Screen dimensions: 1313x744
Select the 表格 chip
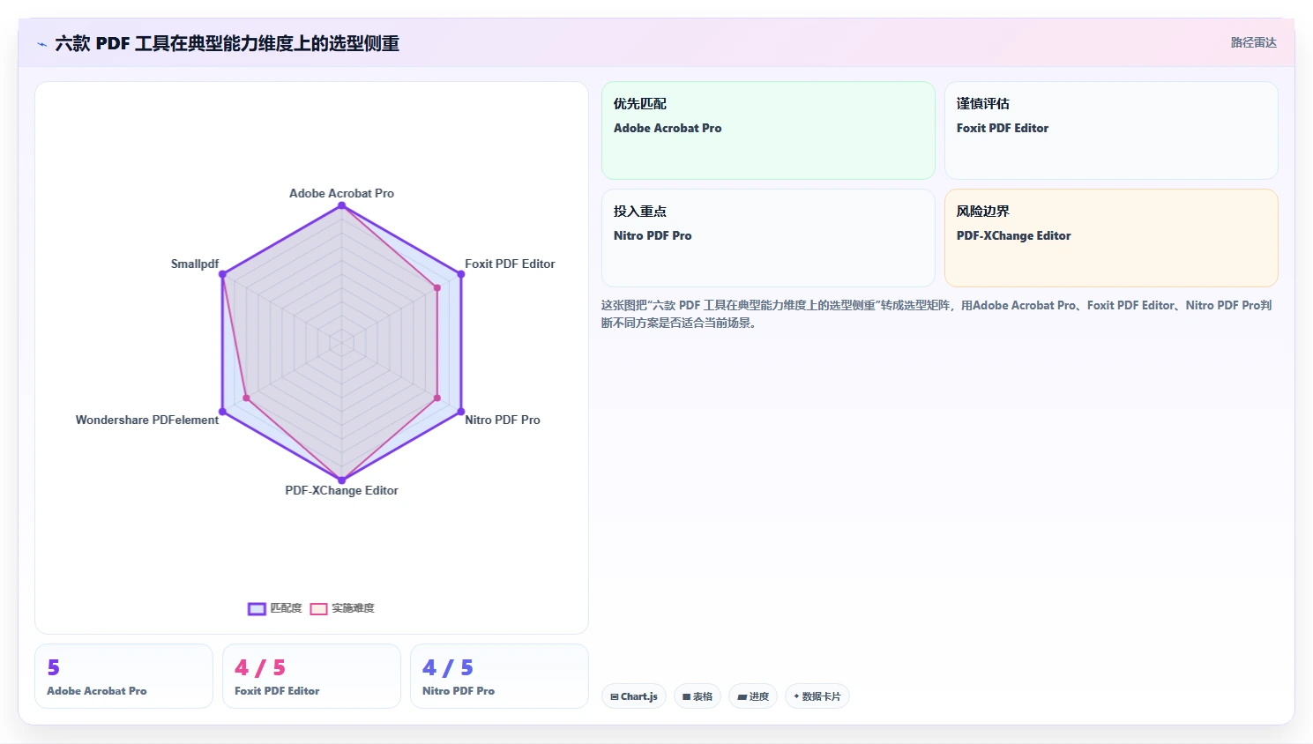point(698,696)
